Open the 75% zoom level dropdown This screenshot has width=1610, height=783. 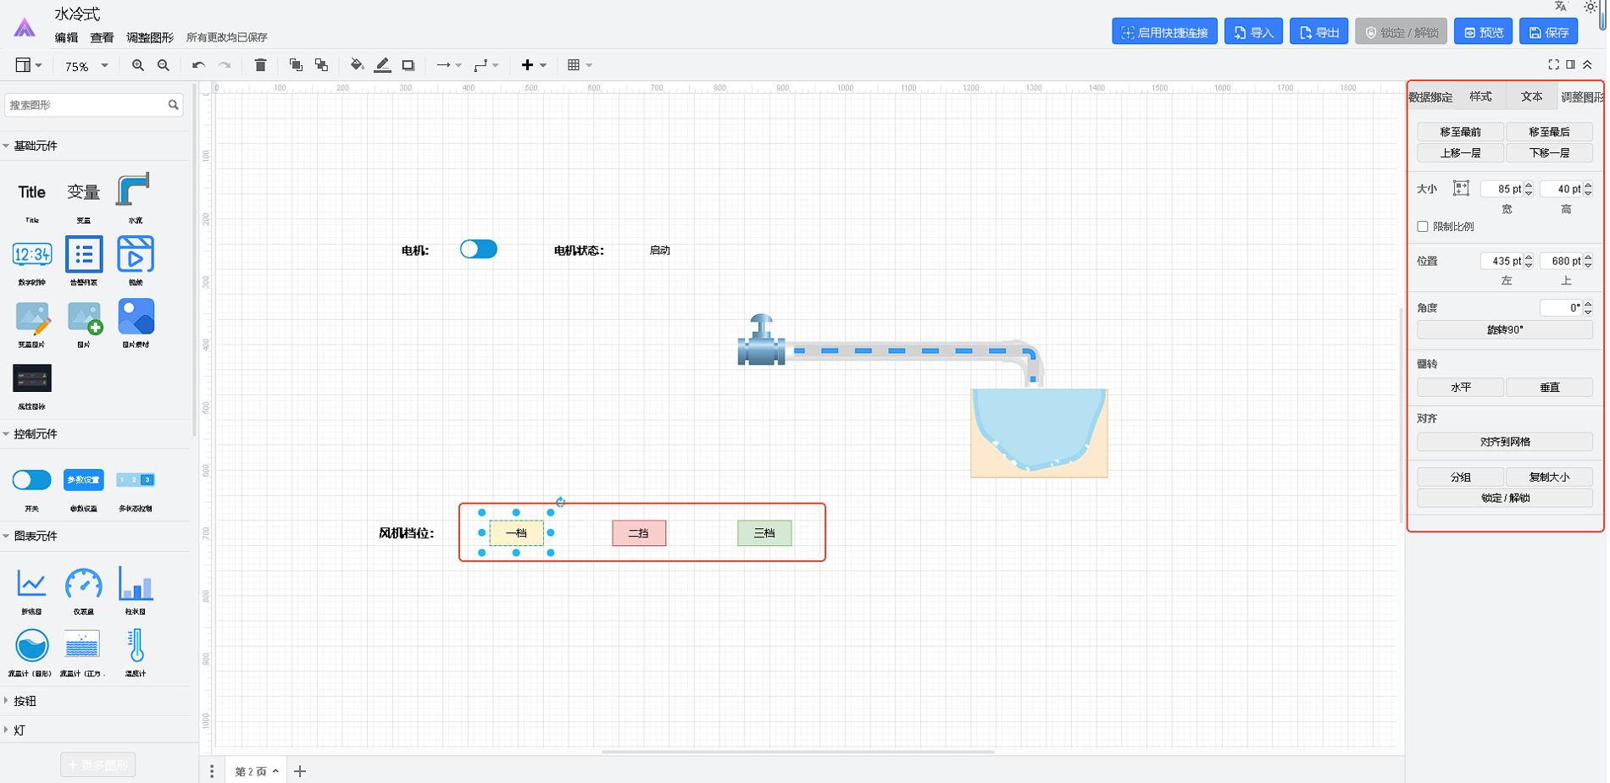[x=86, y=66]
